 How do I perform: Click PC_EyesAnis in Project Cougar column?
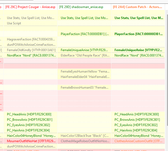coord(30,125)
